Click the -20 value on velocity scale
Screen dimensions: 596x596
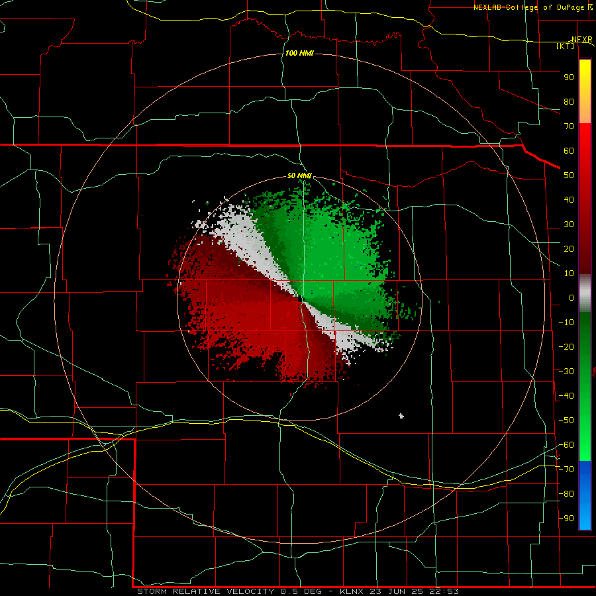[566, 347]
